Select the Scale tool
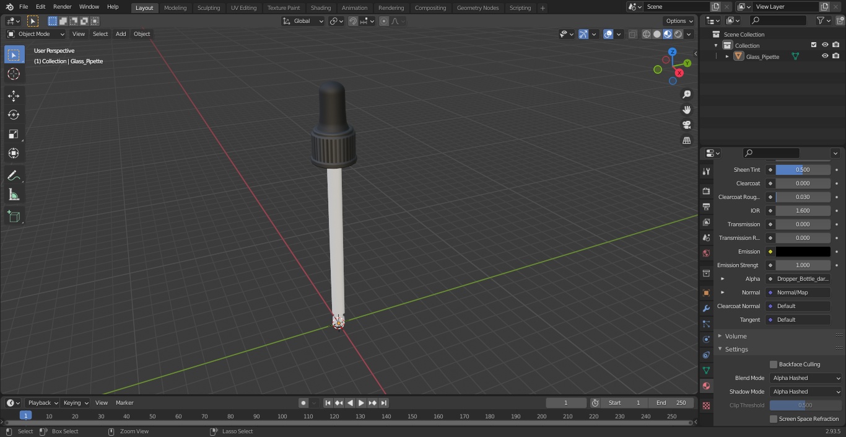The image size is (846, 437). [x=14, y=134]
